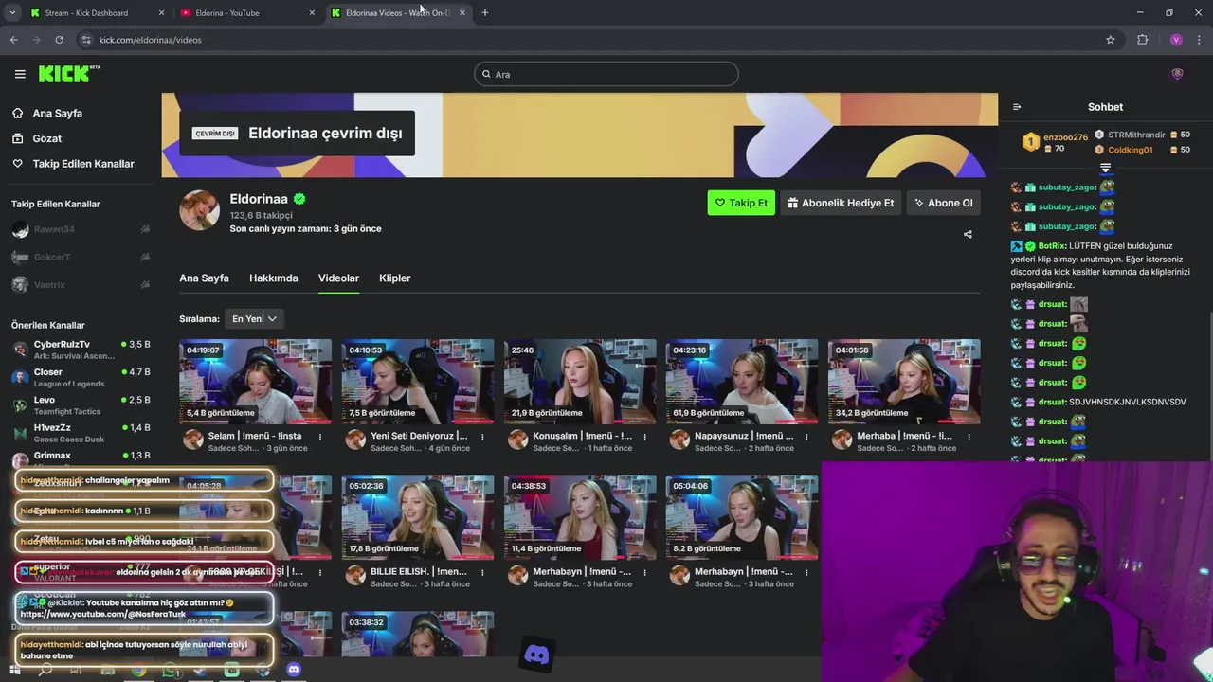Collapse the Sohbet chat panel

(x=1017, y=107)
